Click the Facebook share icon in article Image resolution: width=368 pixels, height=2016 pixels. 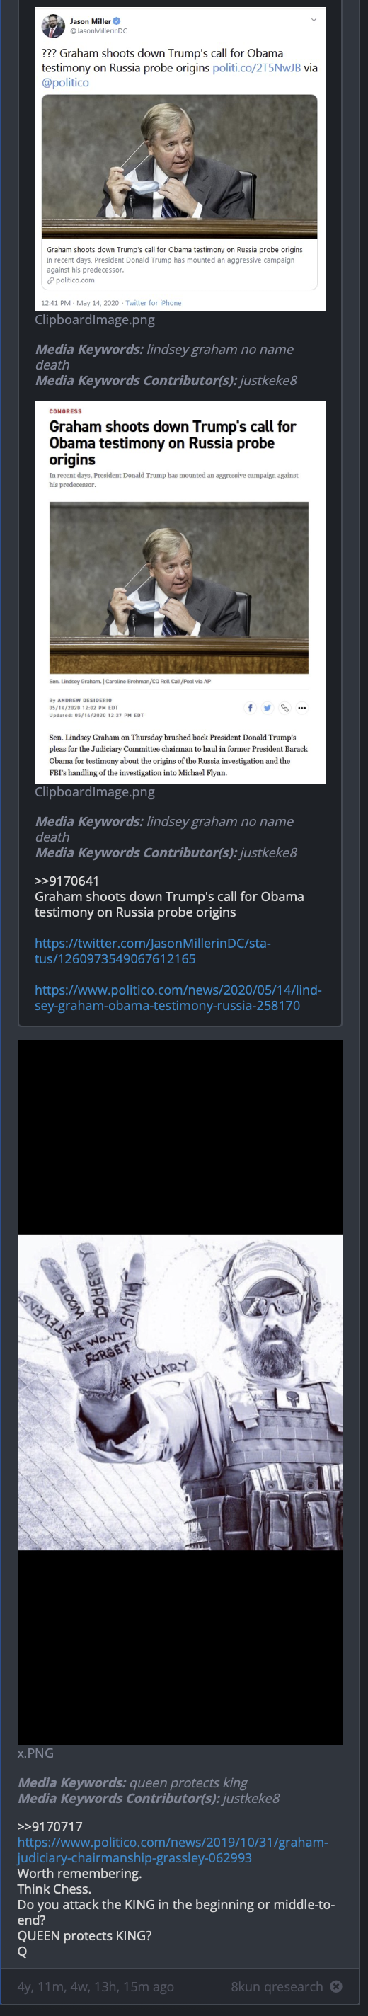pos(250,707)
